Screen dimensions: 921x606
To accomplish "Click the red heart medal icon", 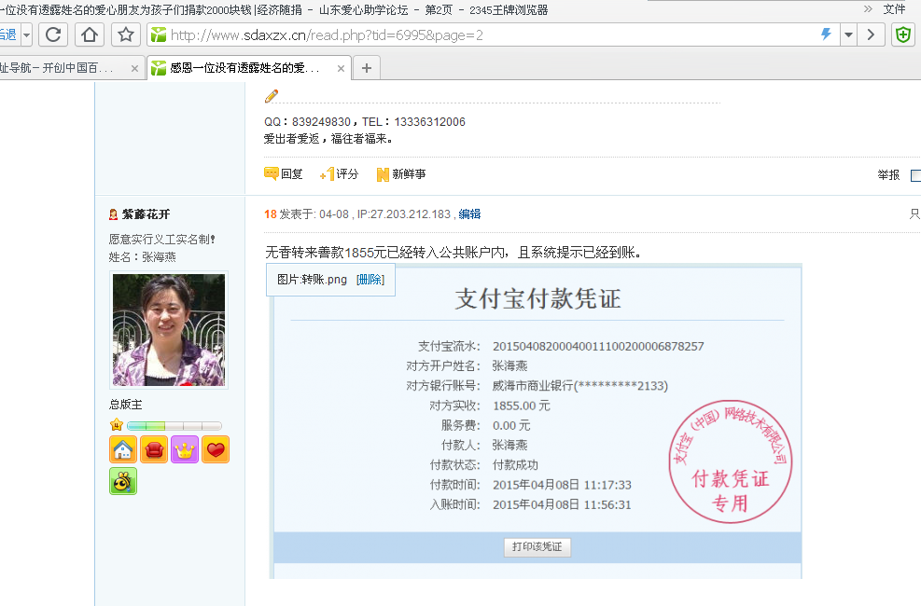I will pyautogui.click(x=216, y=449).
